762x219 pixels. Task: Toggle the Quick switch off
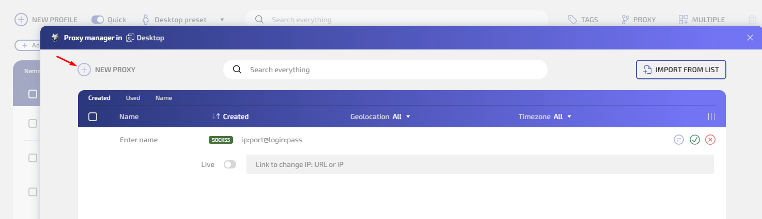point(98,20)
